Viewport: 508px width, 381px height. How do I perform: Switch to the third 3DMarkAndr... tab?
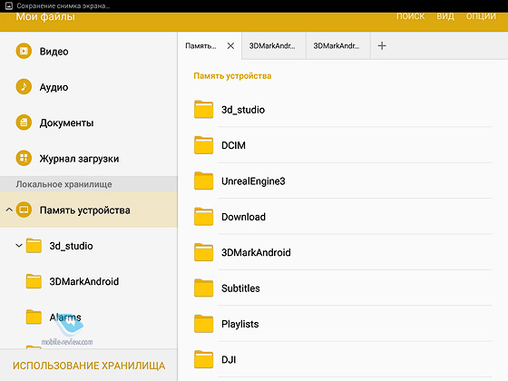click(x=337, y=46)
